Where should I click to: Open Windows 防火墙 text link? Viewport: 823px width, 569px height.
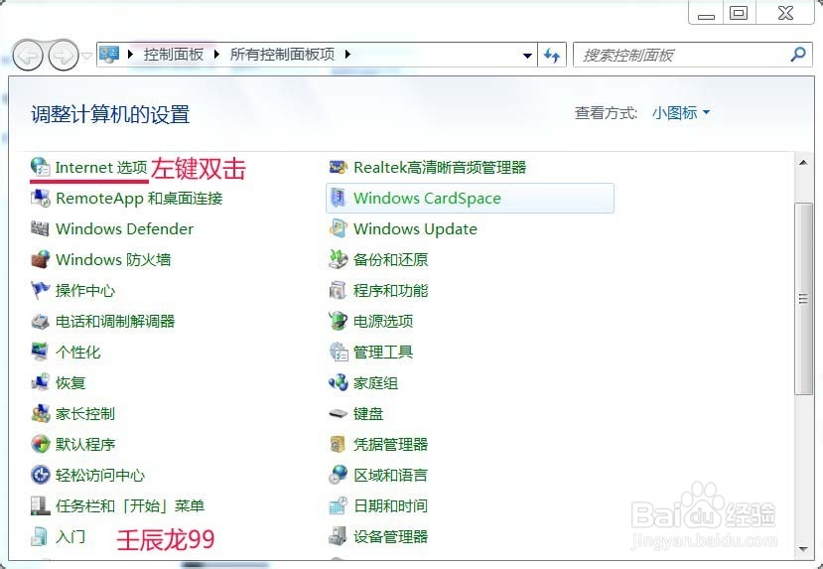point(113,260)
